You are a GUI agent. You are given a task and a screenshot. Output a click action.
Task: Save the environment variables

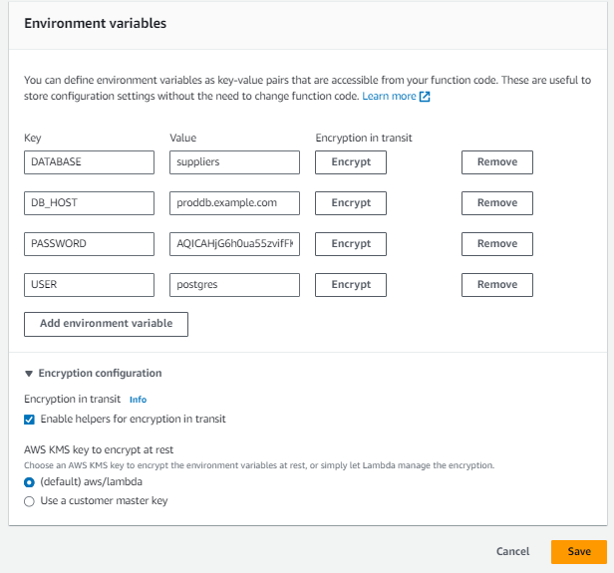click(579, 552)
